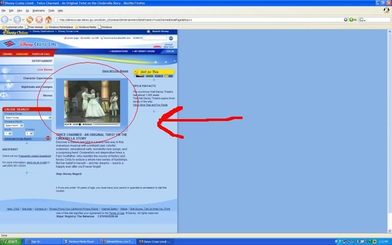Click the browser Forward arrow button

[17, 20]
